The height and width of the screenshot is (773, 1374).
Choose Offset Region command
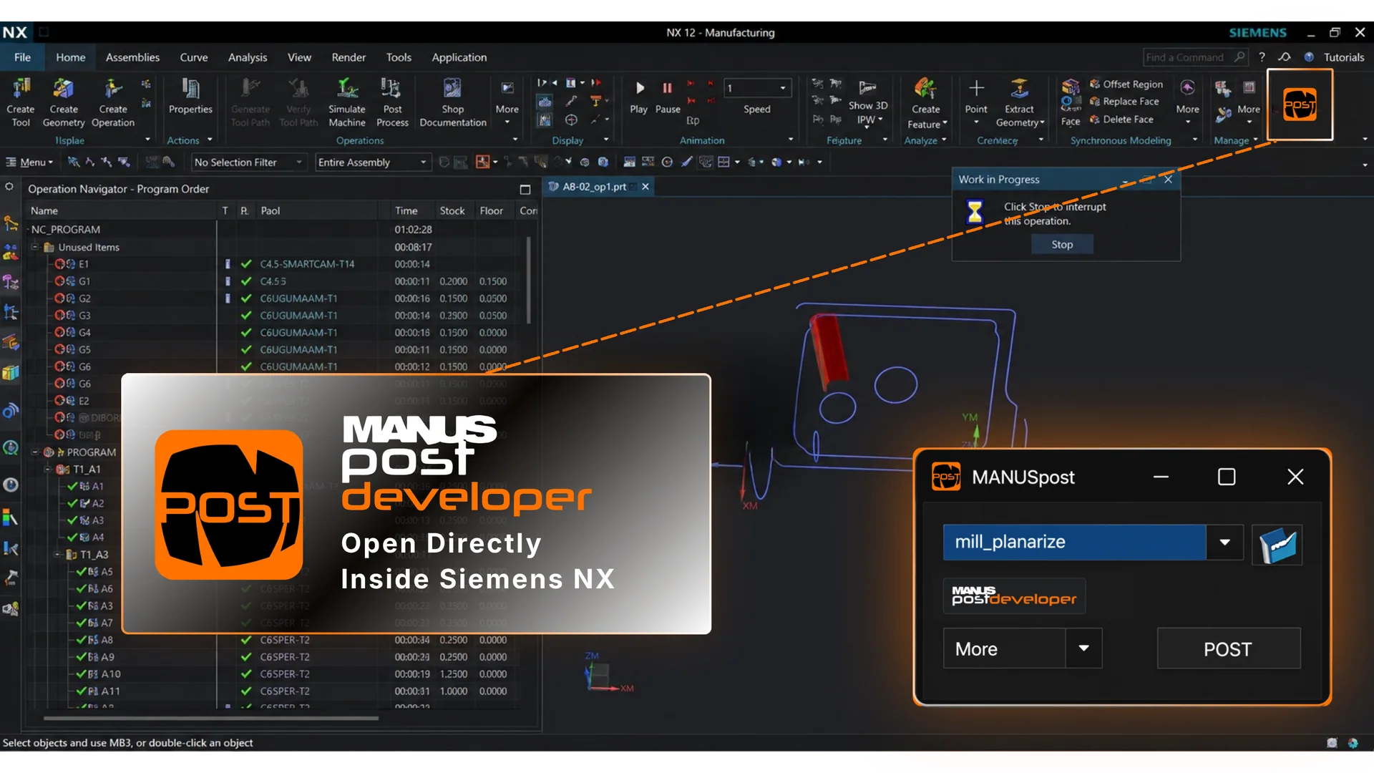click(x=1126, y=84)
